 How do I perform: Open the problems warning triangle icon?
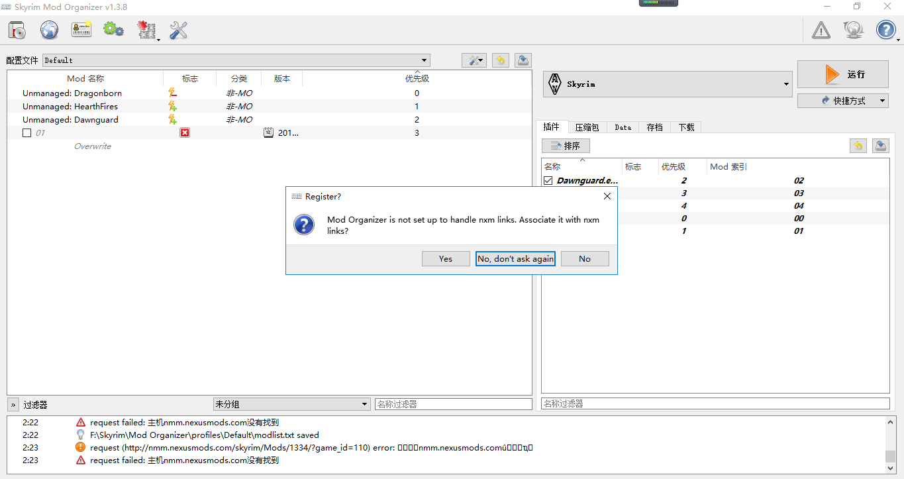(x=821, y=30)
